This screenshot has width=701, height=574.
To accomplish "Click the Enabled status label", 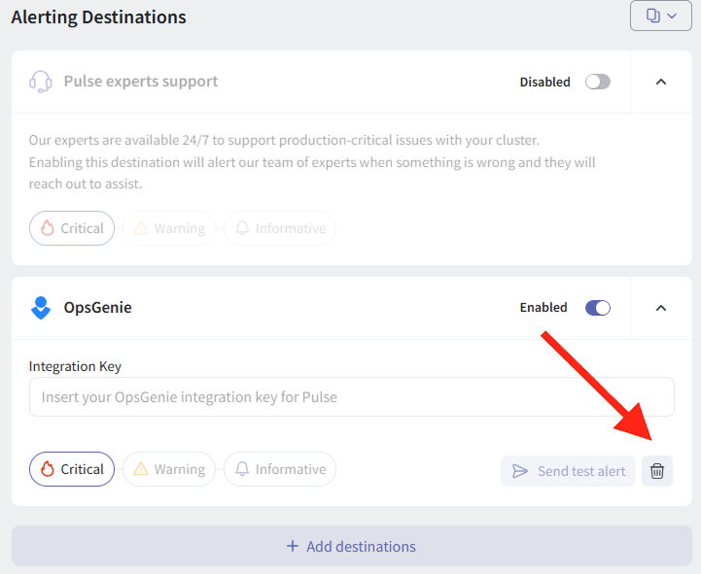I will tap(543, 307).
